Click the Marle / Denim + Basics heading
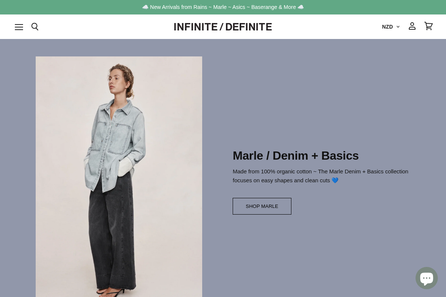Viewport: 446px width, 297px height. pos(295,156)
